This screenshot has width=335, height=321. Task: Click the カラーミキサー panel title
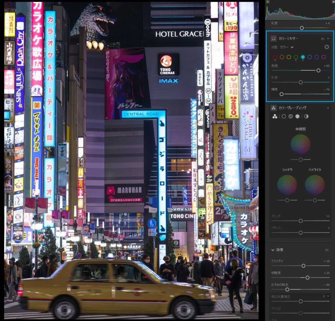point(289,39)
